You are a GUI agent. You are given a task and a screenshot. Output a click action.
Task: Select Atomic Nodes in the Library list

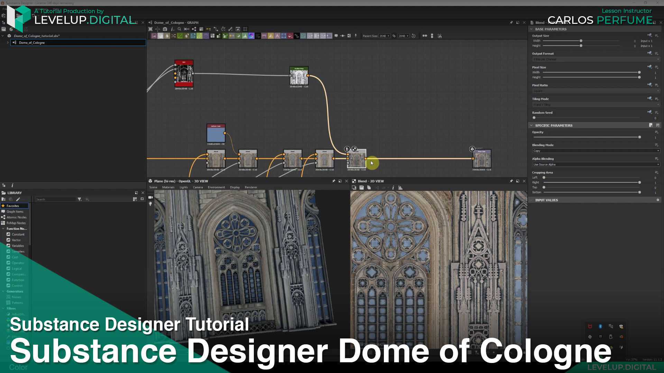click(x=15, y=217)
